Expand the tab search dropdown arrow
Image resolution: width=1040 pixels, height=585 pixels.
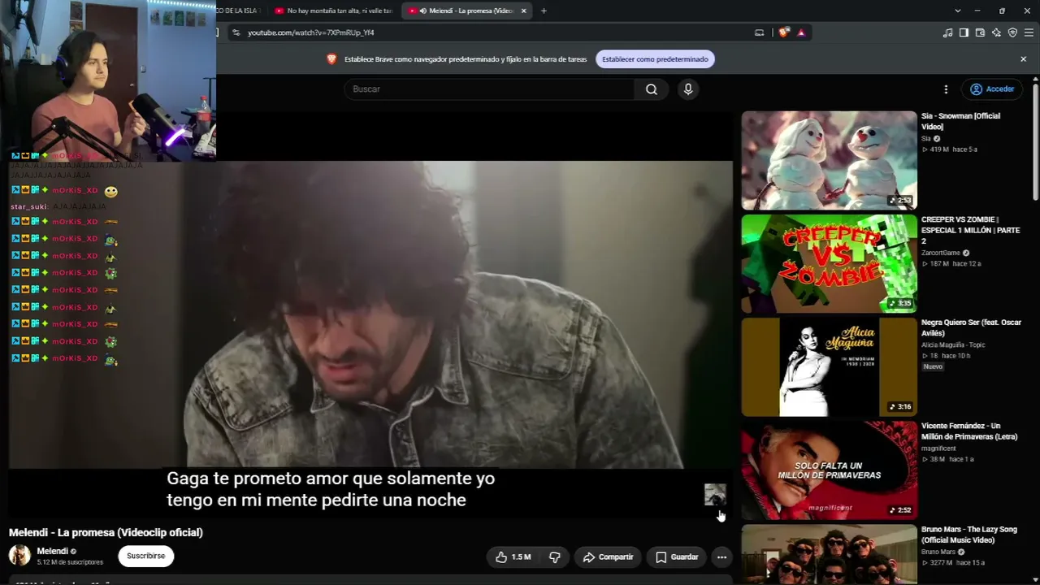[x=958, y=11]
